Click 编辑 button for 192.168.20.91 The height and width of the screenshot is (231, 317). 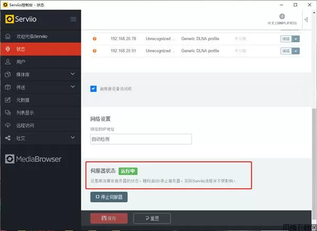[286, 51]
